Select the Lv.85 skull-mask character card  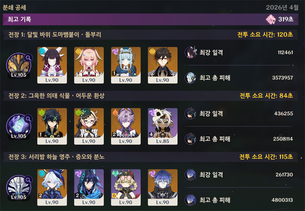[162, 126]
